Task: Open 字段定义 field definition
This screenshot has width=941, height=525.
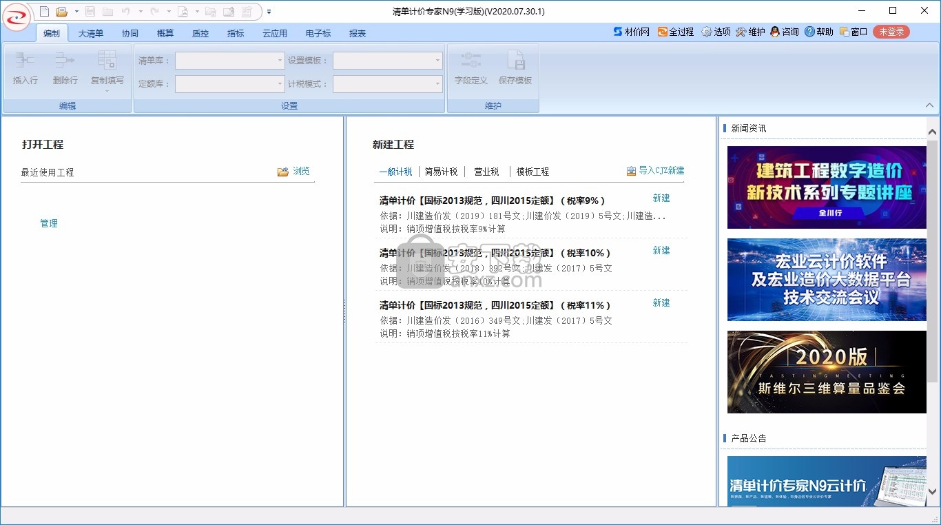Action: tap(471, 68)
